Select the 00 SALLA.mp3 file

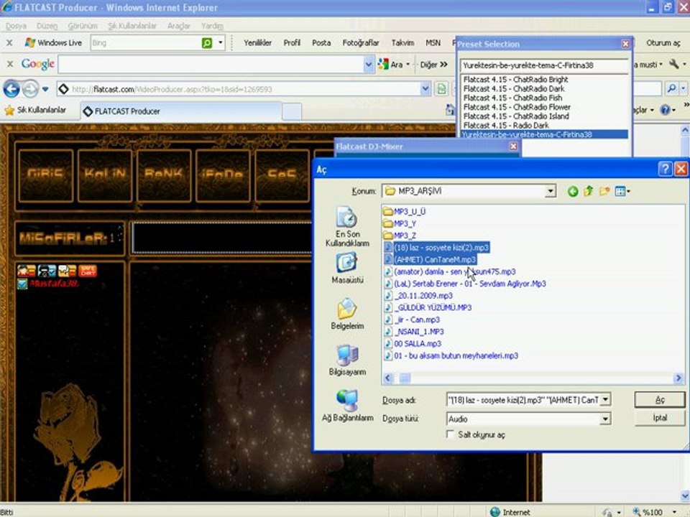417,343
